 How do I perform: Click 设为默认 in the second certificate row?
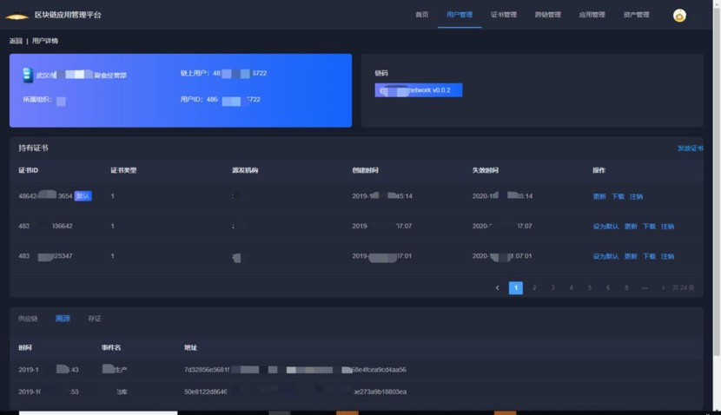[x=605, y=227]
